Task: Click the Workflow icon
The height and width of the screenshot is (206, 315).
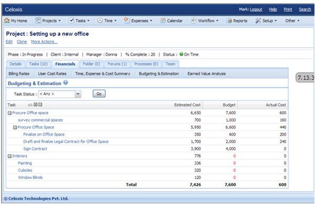Action: click(x=193, y=20)
